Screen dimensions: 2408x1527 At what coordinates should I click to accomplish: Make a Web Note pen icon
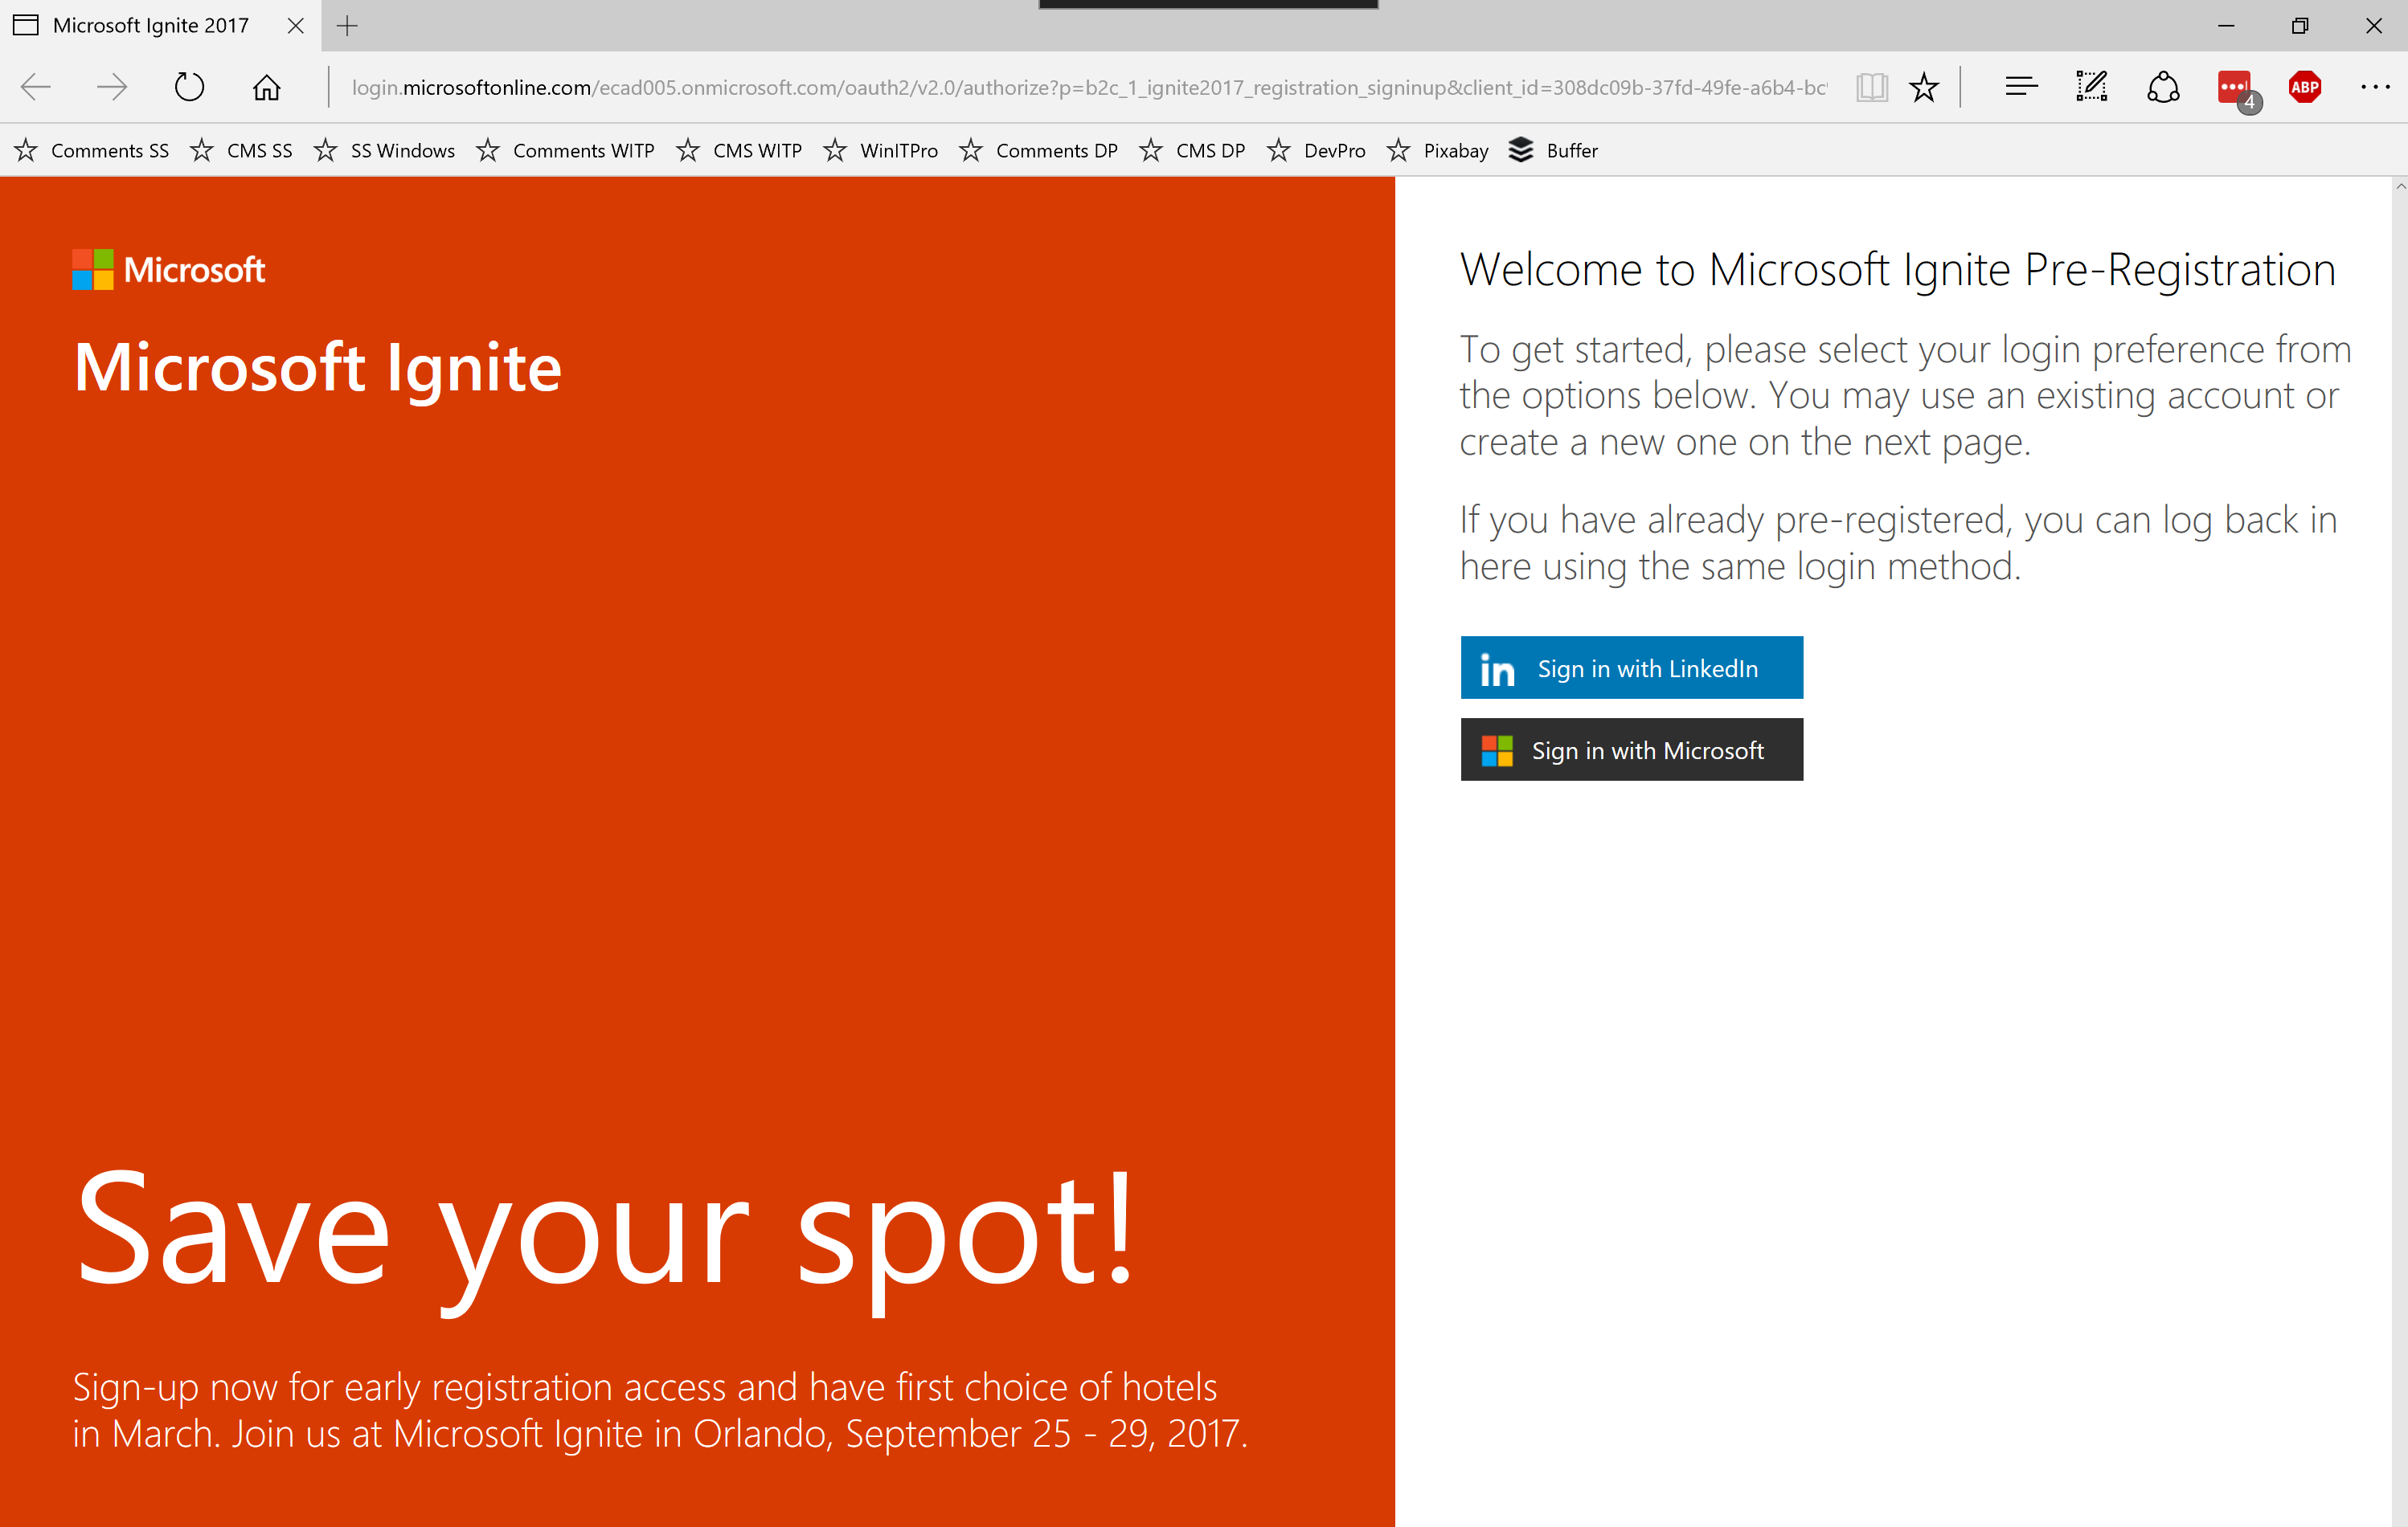pyautogui.click(x=2091, y=87)
